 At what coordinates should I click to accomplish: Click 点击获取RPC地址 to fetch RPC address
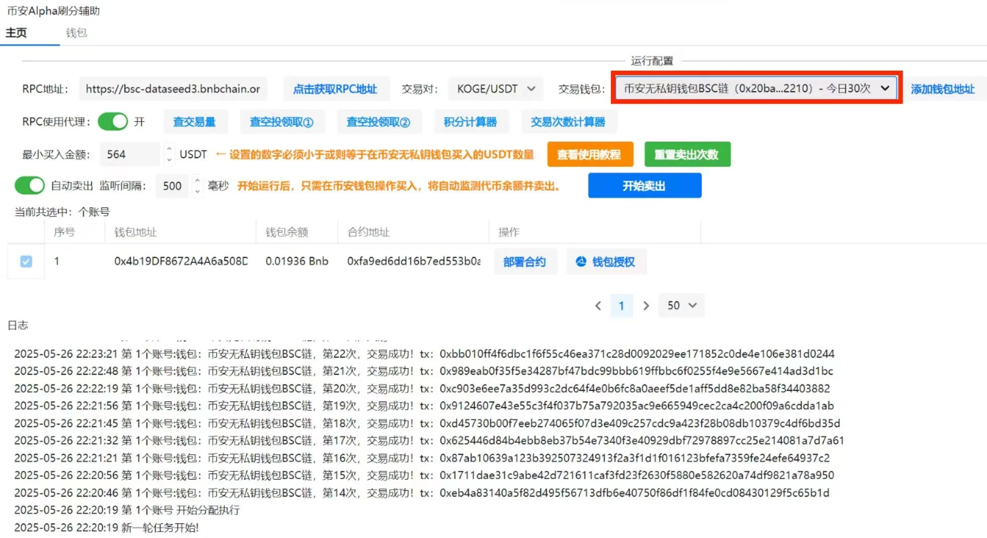click(x=336, y=89)
